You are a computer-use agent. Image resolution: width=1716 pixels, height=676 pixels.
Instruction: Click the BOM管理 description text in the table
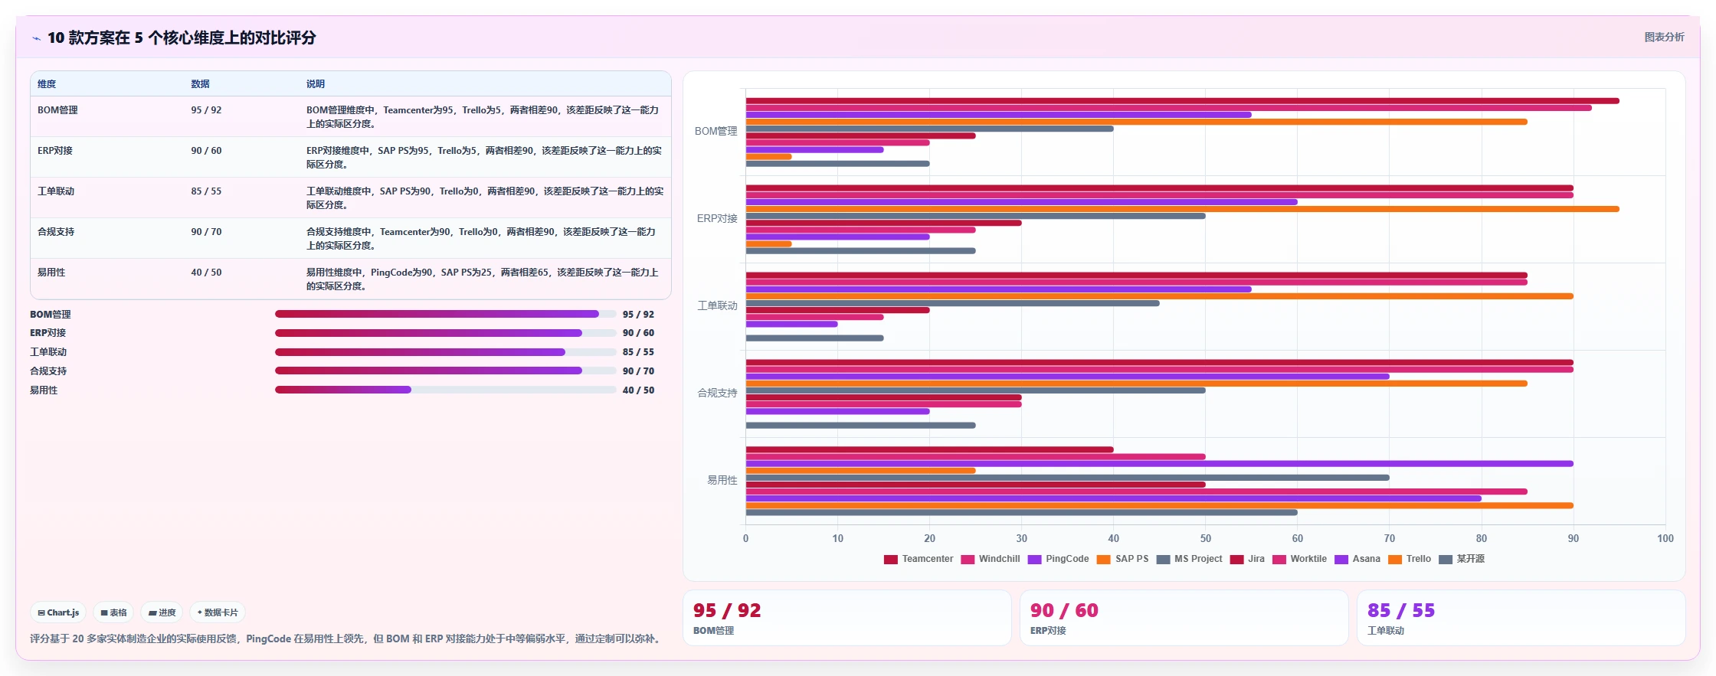483,117
